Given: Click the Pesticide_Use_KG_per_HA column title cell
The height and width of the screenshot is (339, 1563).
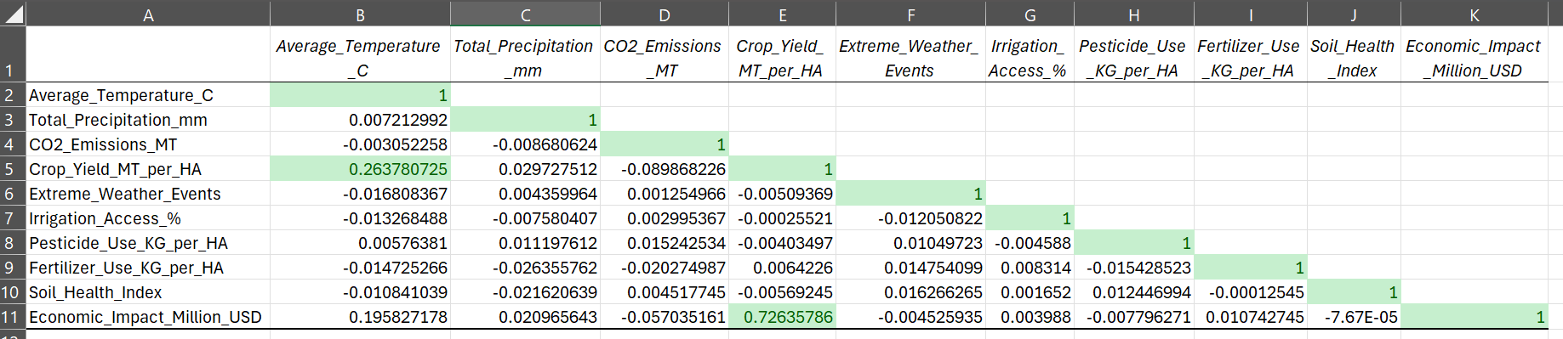Looking at the screenshot, I should (1134, 54).
